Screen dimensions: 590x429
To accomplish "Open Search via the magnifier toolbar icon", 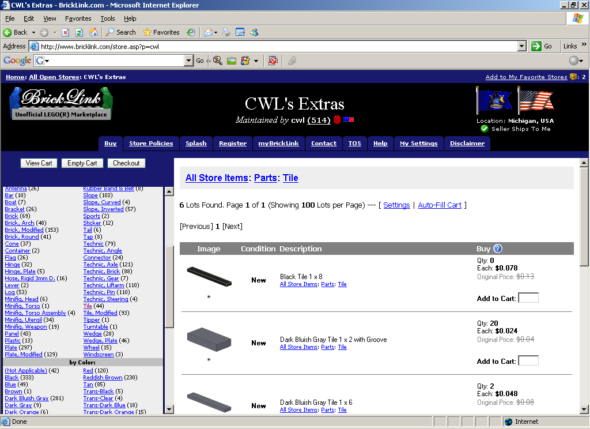I will 111,32.
